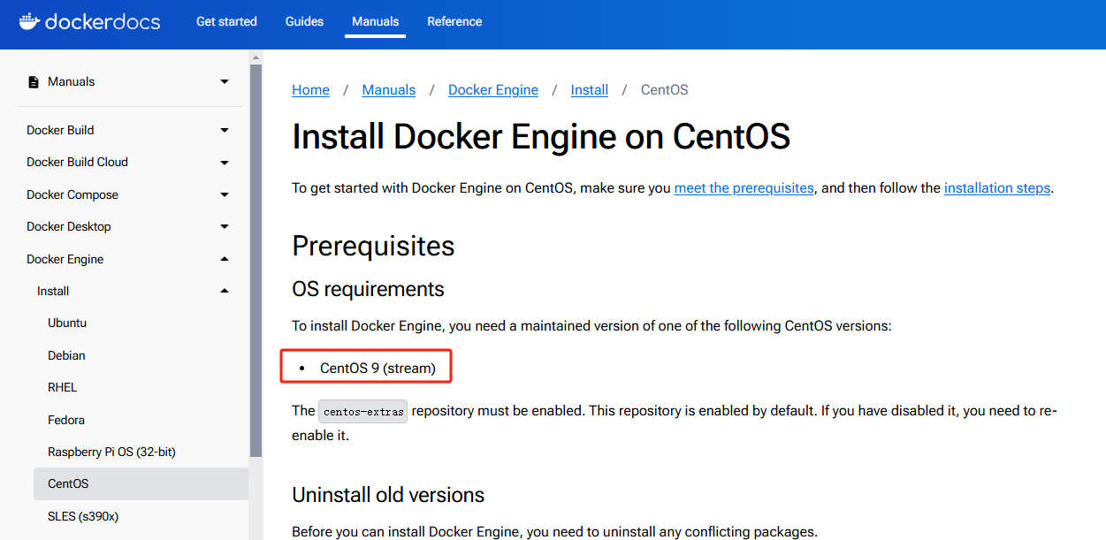Screen dimensions: 1106x540
Task: Open Docker Engine in the sidebar
Action: [65, 259]
